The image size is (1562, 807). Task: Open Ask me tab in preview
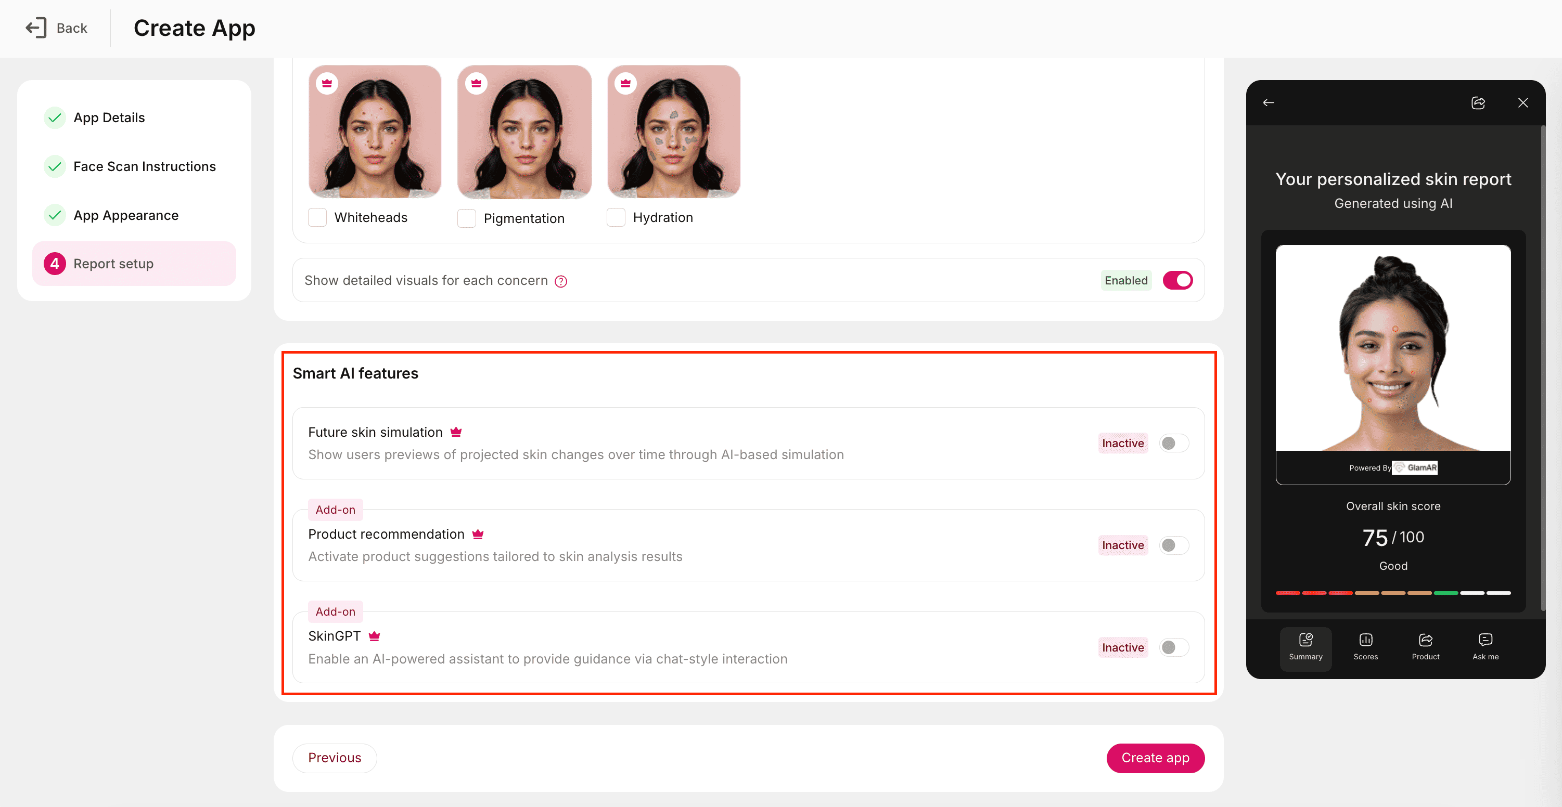tap(1485, 646)
